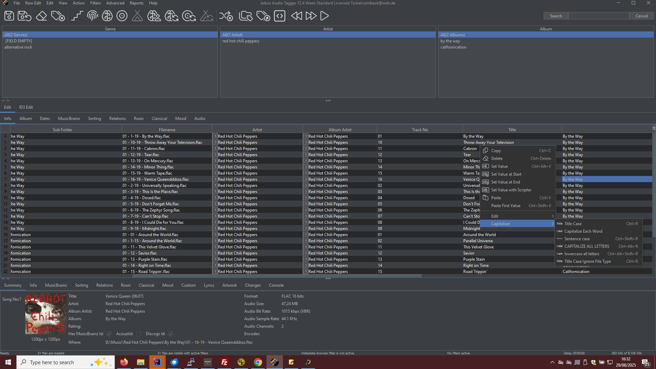Expand the Capitalizer submenu arrow
Image resolution: width=656 pixels, height=369 pixels.
[x=552, y=224]
